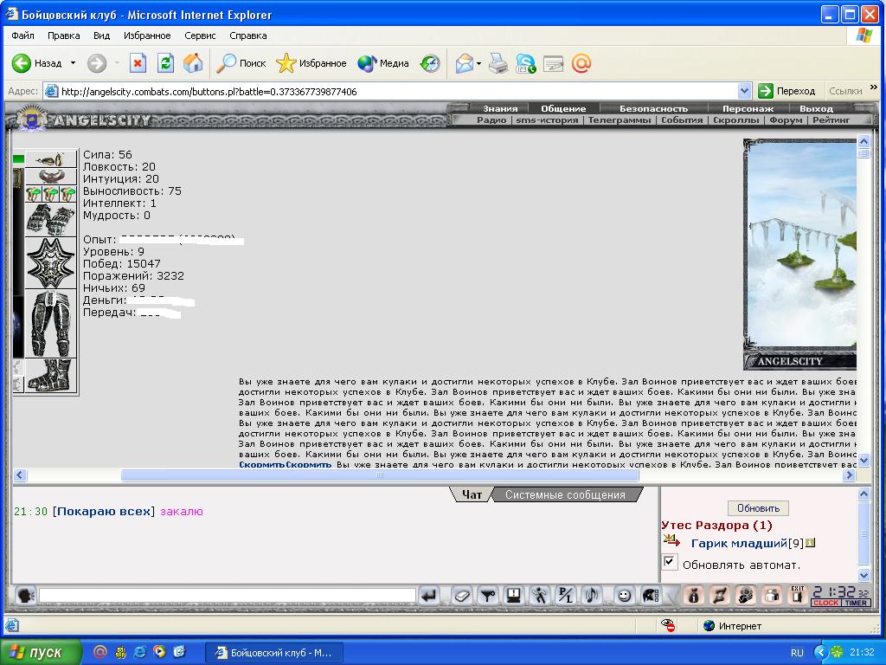Click the Skype icon in IE toolbar
The width and height of the screenshot is (886, 665).
coord(525,63)
